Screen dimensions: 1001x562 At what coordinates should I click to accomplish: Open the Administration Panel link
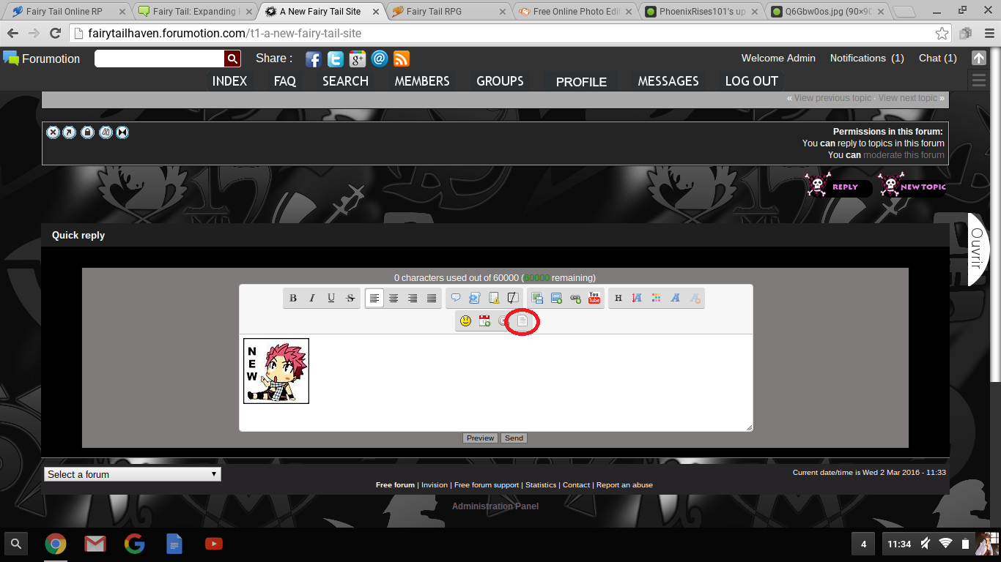coord(495,506)
